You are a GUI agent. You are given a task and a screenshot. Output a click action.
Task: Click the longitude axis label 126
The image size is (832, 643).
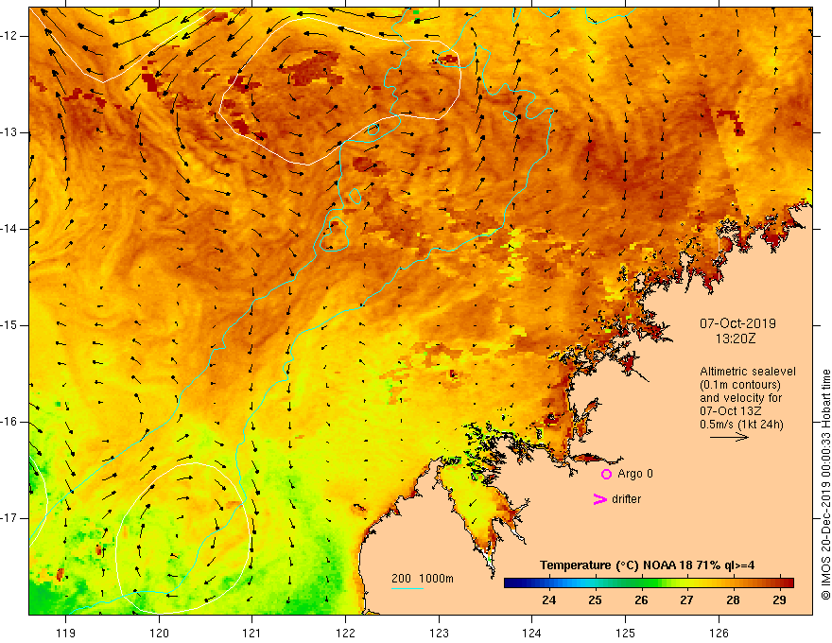[719, 633]
